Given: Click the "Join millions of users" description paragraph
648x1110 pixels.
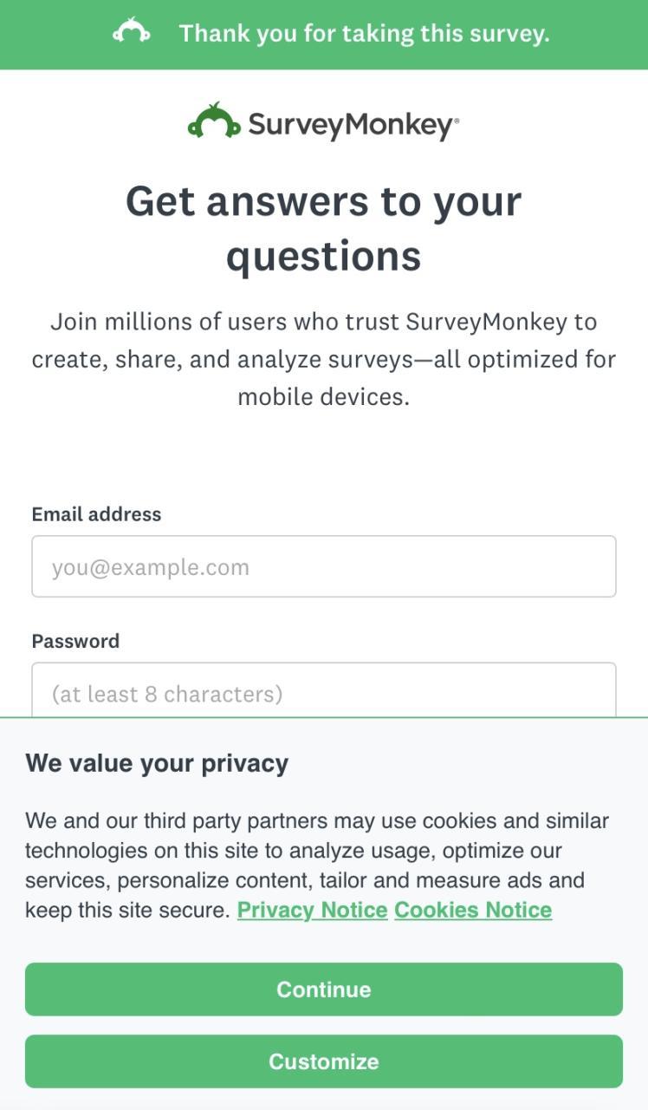Looking at the screenshot, I should 324,359.
